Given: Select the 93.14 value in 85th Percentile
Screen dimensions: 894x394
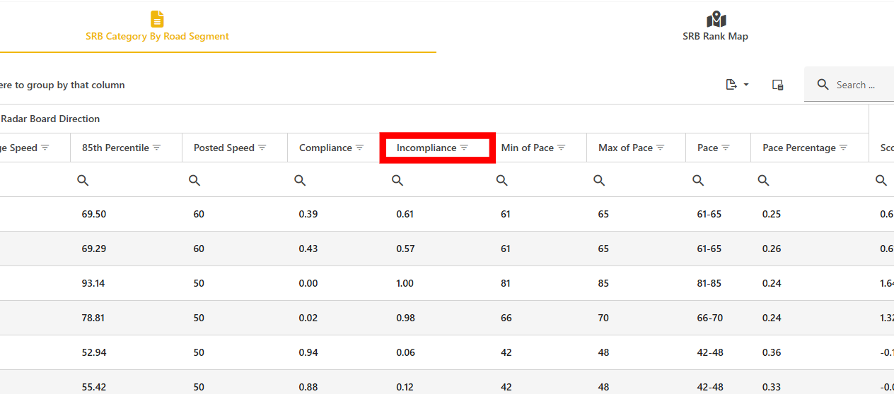Looking at the screenshot, I should 94,283.
